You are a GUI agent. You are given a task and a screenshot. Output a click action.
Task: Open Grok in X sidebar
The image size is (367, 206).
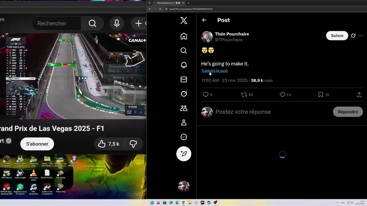(184, 94)
